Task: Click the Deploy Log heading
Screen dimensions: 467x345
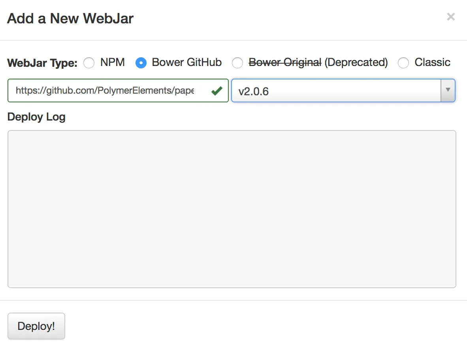Action: pyautogui.click(x=36, y=117)
